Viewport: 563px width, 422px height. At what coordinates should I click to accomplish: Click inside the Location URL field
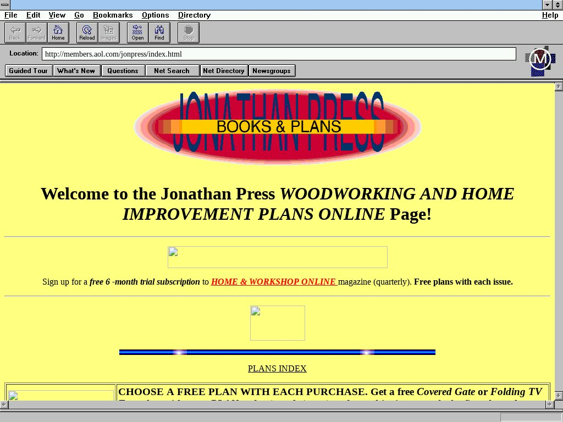[278, 54]
